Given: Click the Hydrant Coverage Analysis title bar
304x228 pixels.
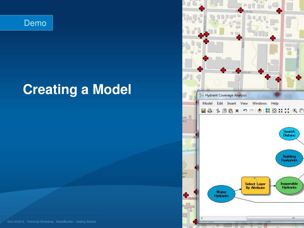Looking at the screenshot, I should (x=251, y=95).
